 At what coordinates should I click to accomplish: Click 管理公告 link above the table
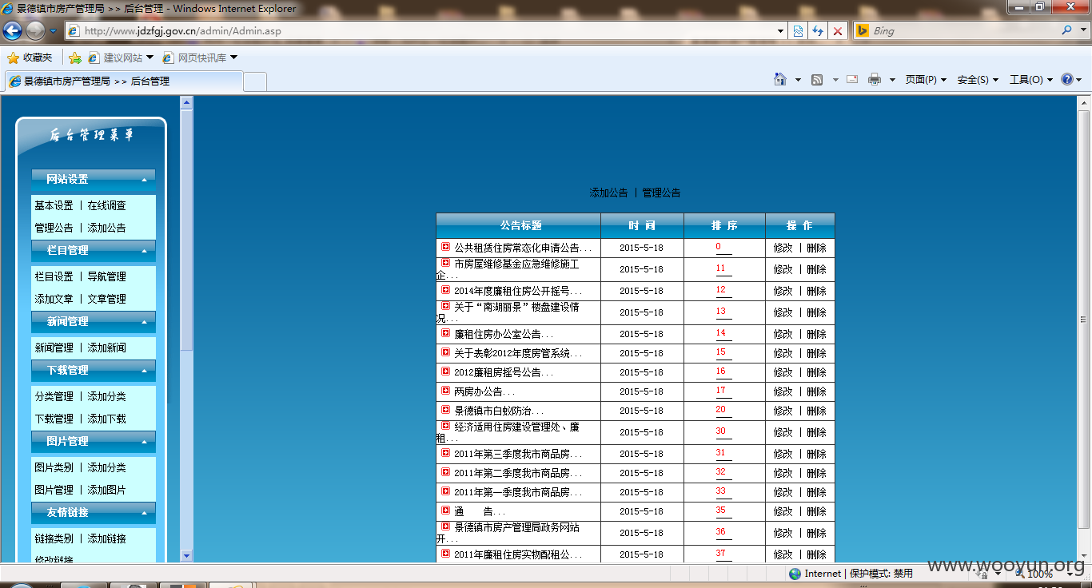click(662, 193)
